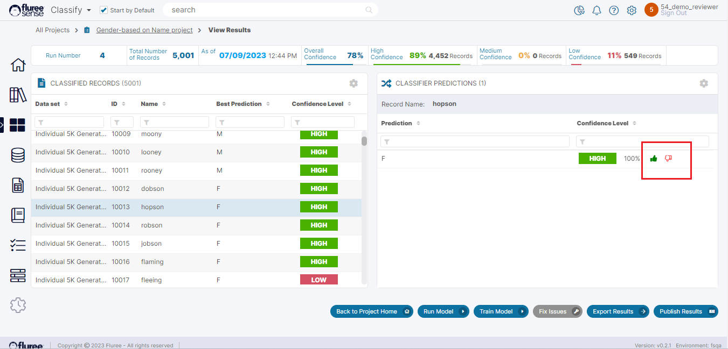Click the Export Results button
This screenshot has height=349, width=728.
point(618,311)
